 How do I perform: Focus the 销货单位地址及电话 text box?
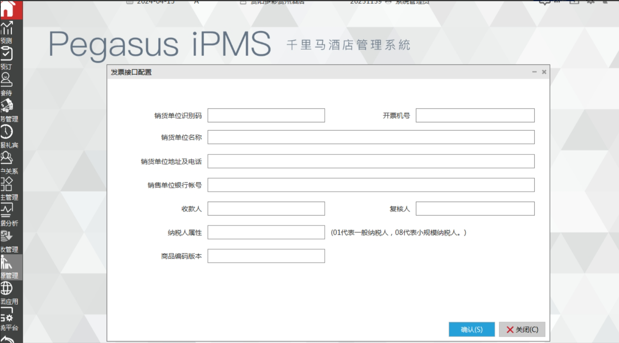(x=371, y=161)
